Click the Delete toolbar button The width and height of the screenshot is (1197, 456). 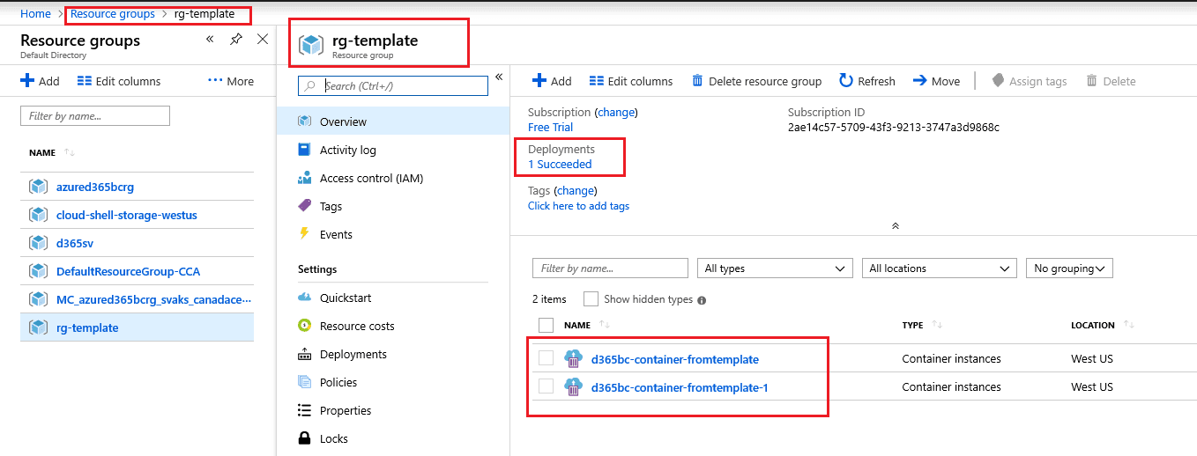(1111, 81)
